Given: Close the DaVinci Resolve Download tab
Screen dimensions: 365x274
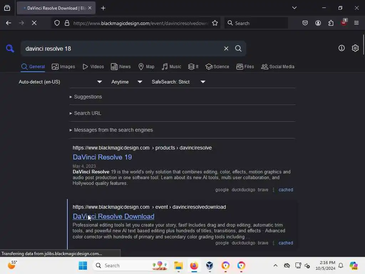Looking at the screenshot, I should pos(90,8).
